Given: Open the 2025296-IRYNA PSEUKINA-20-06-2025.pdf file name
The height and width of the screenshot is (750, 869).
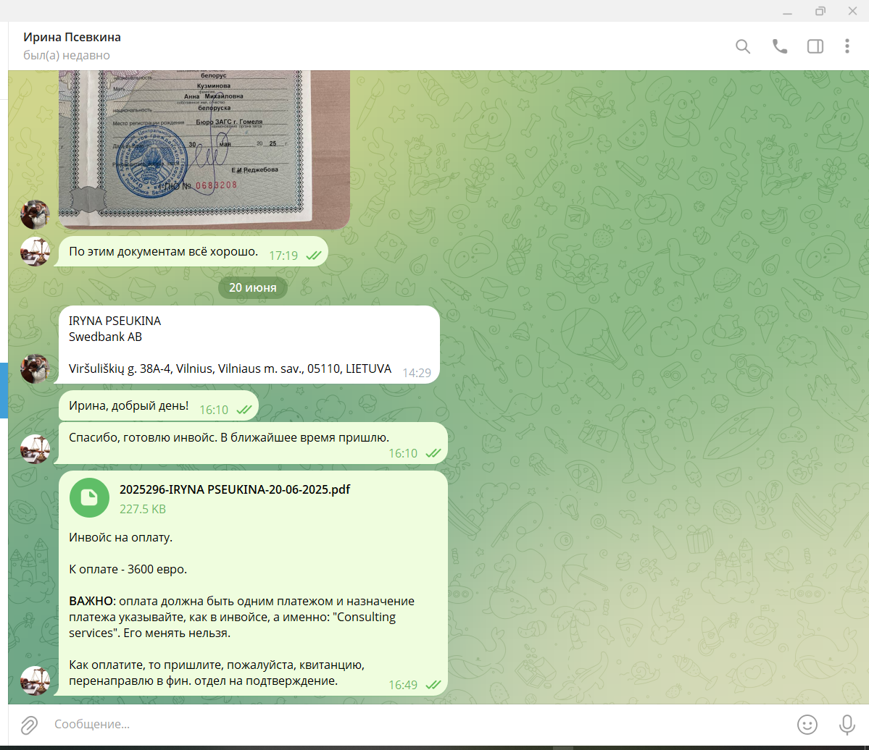Looking at the screenshot, I should [235, 489].
